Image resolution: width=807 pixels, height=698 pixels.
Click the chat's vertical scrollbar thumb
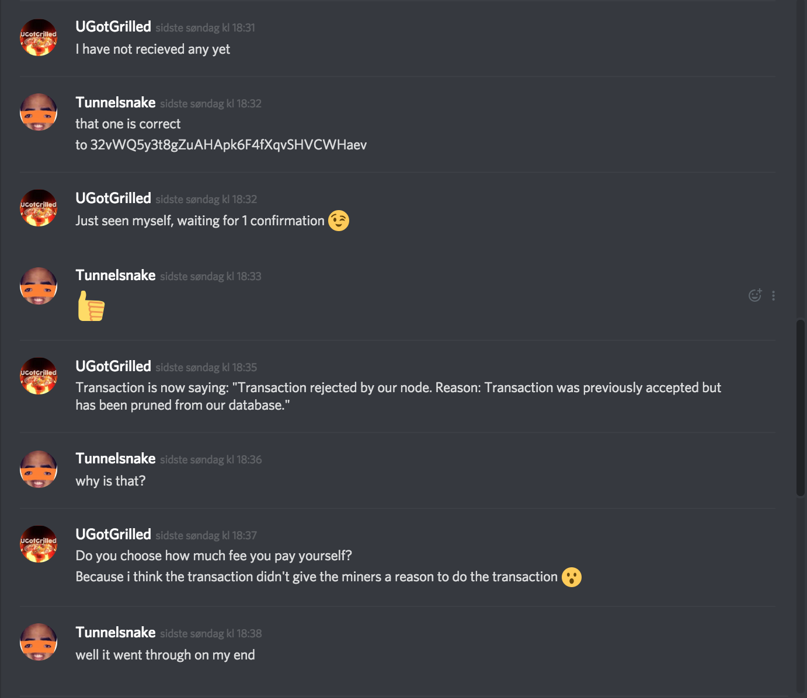pos(801,407)
